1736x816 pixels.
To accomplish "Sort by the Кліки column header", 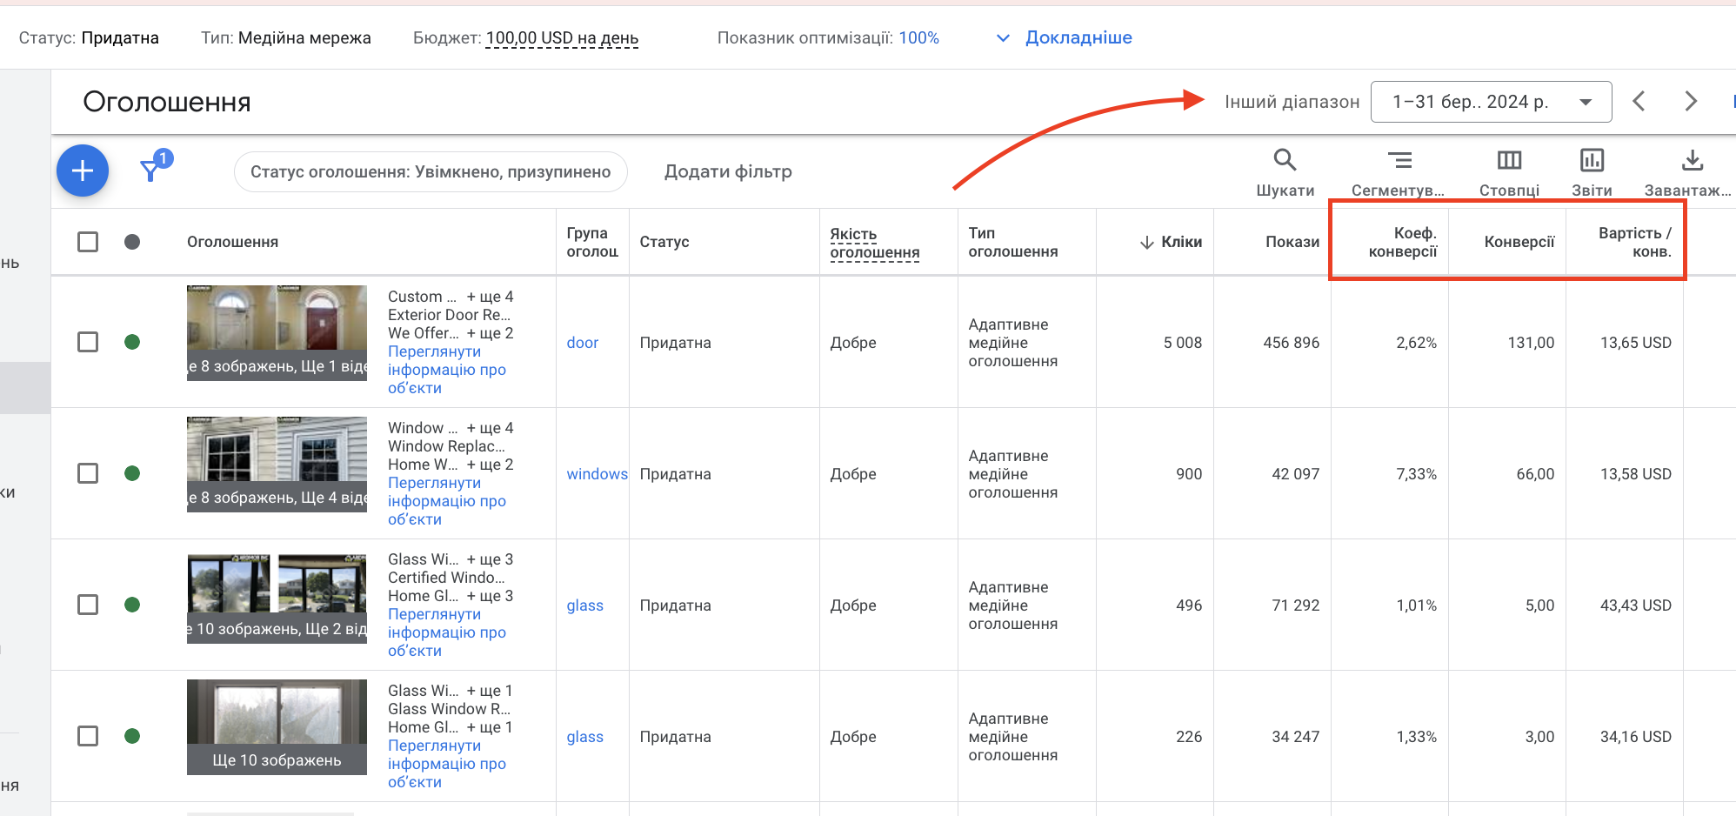I will pos(1171,242).
